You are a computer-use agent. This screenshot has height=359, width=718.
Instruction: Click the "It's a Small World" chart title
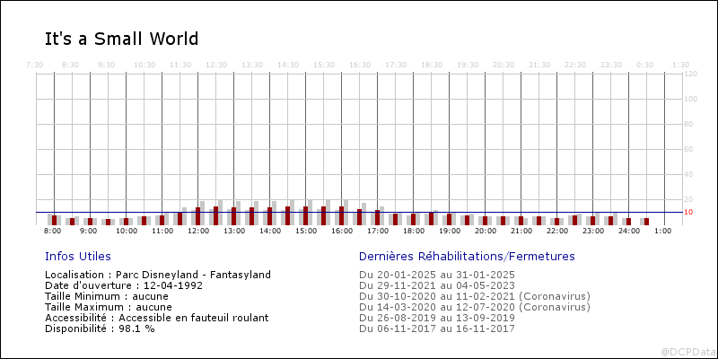click(121, 39)
